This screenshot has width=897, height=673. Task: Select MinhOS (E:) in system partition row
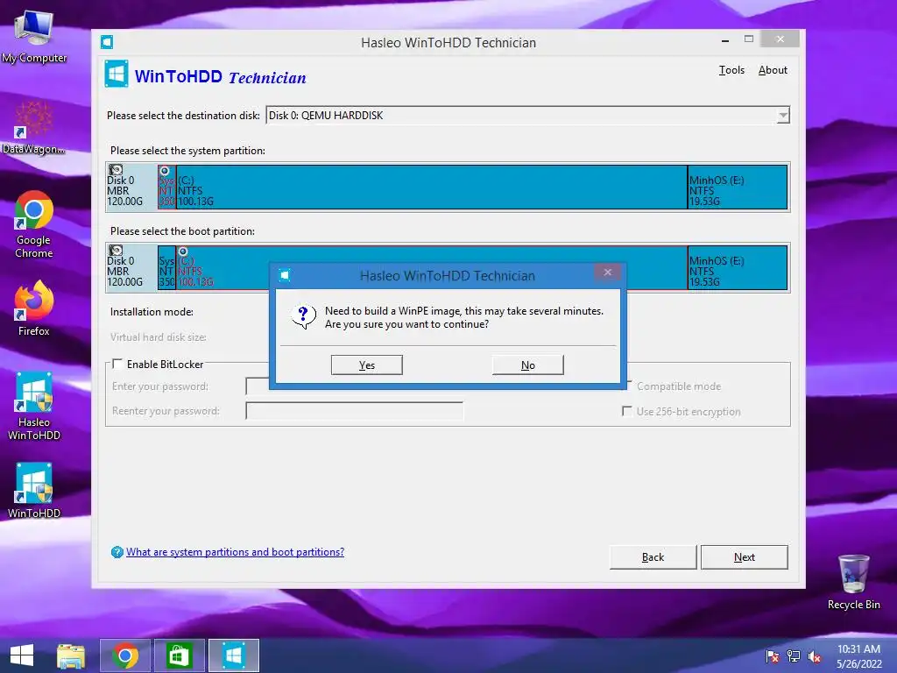738,187
